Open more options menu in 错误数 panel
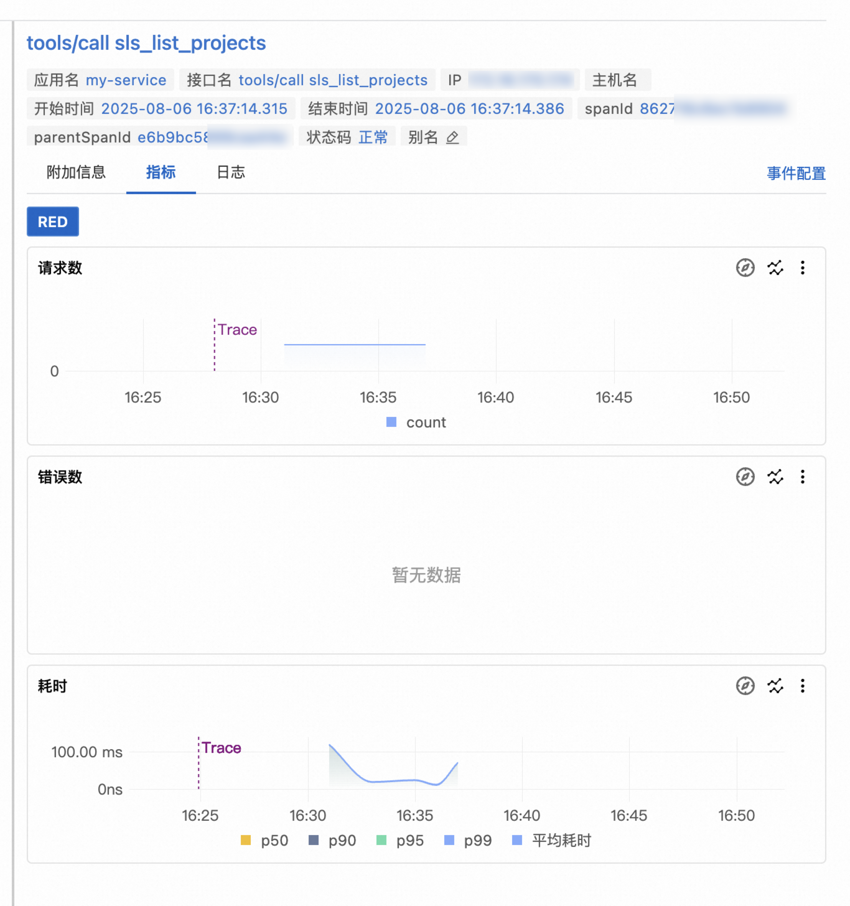850x906 pixels. 803,477
